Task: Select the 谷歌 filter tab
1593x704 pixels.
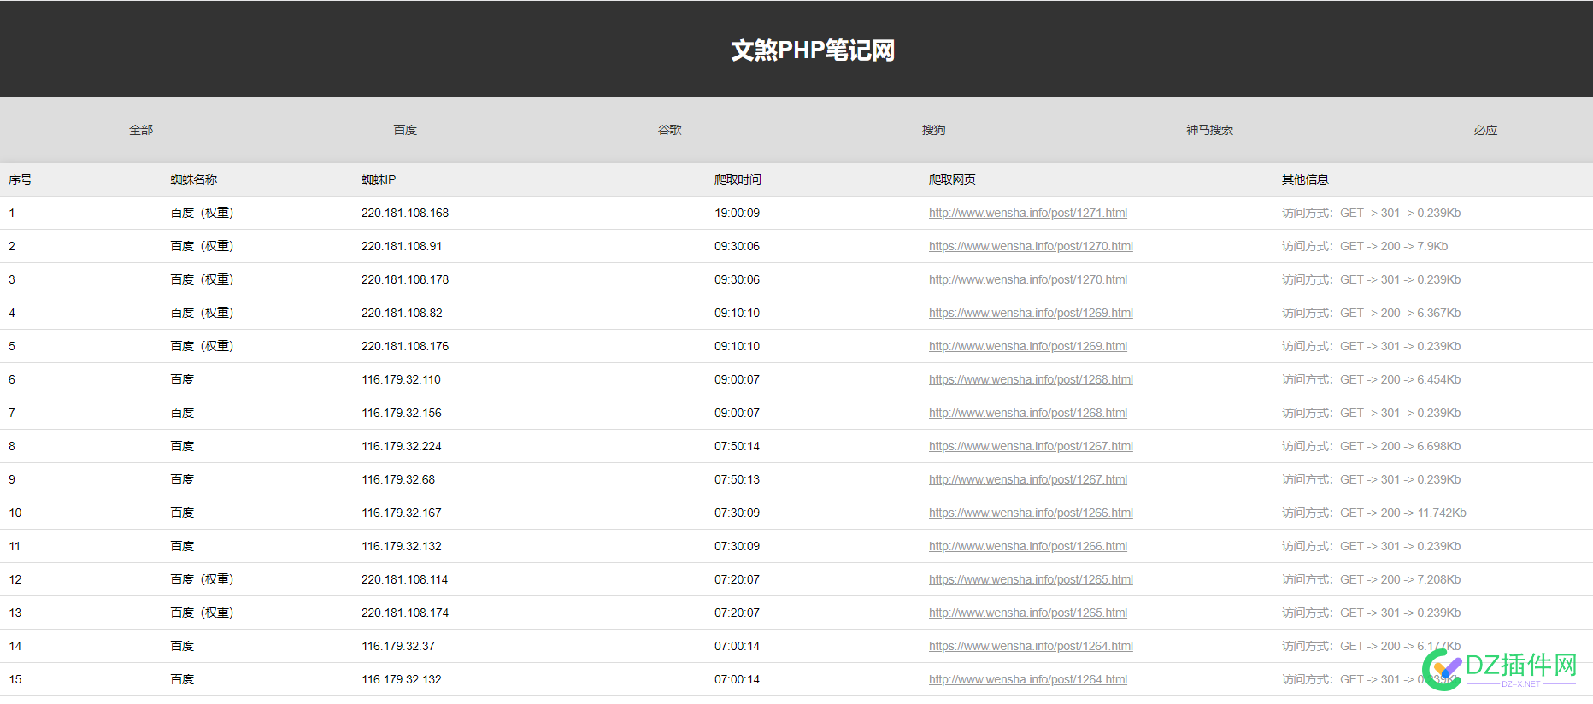Action: click(669, 130)
